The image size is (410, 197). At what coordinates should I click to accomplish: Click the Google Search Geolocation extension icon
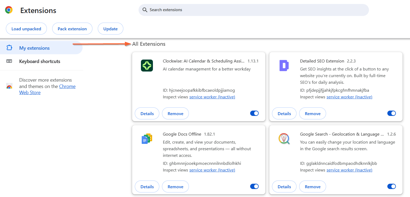(x=284, y=139)
